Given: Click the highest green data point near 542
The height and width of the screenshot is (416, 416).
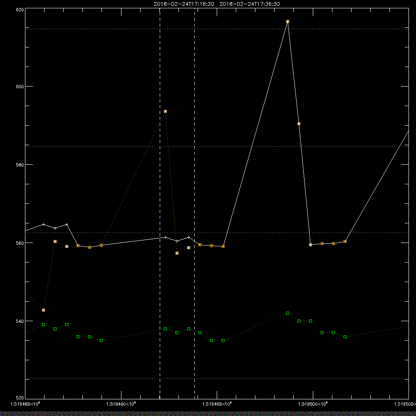Looking at the screenshot, I should click(287, 313).
